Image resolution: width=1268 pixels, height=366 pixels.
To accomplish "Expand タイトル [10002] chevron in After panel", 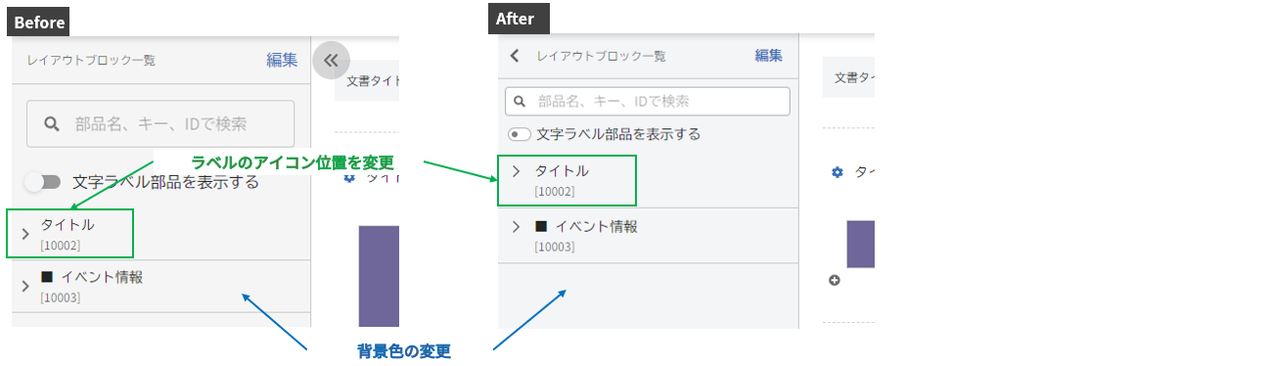I will point(517,172).
